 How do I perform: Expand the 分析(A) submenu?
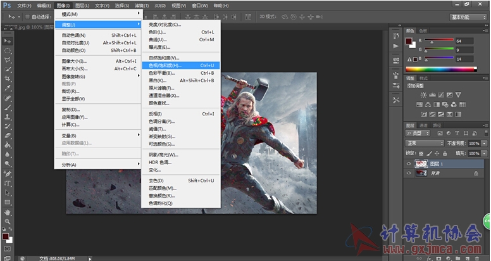(x=98, y=165)
